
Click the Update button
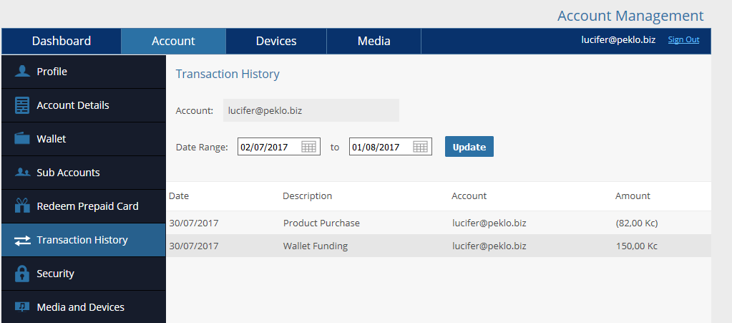(x=469, y=147)
